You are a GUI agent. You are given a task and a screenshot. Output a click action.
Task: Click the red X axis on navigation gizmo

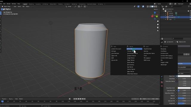tap(152, 16)
